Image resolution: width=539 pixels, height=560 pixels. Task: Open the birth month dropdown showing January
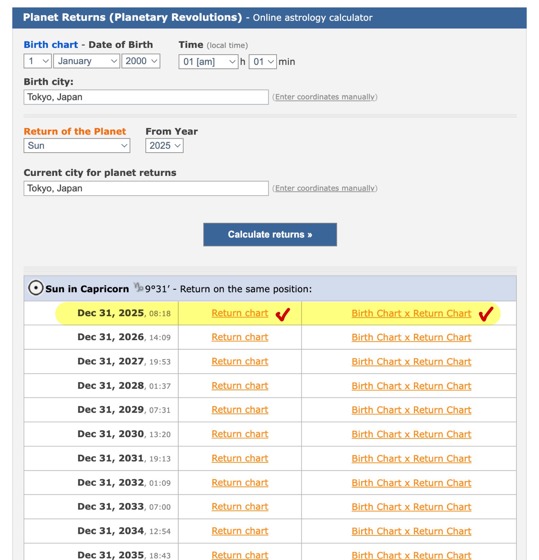pyautogui.click(x=87, y=61)
